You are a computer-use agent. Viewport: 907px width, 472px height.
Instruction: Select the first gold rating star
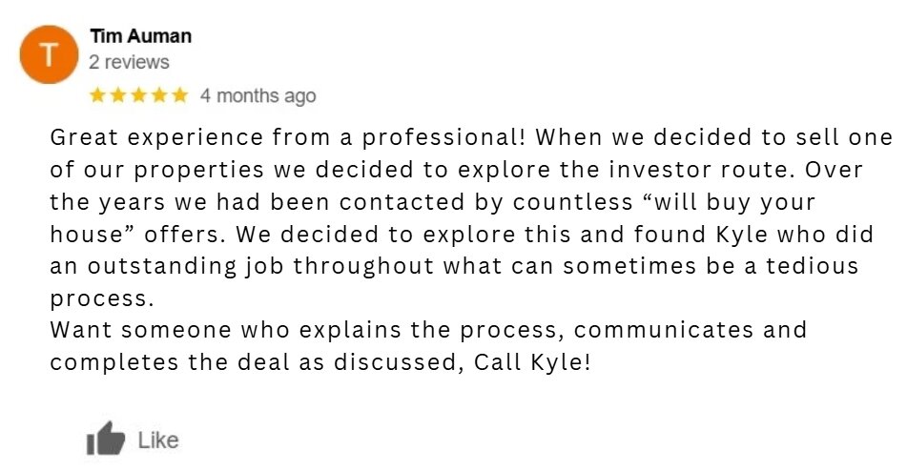[97, 94]
